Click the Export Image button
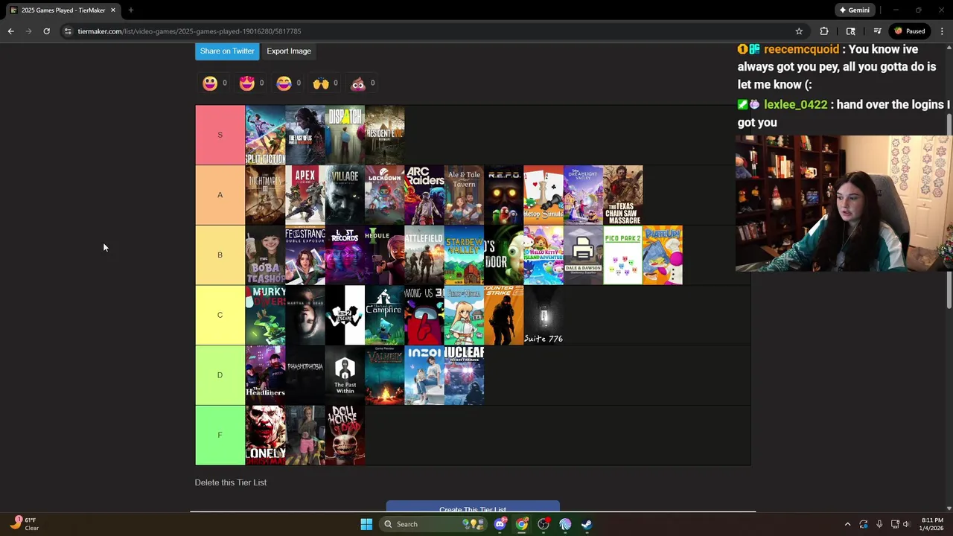The height and width of the screenshot is (536, 953). (289, 51)
